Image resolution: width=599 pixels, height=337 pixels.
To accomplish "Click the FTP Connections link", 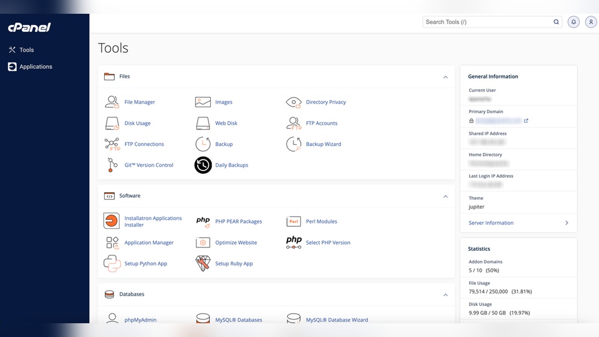I will click(144, 144).
